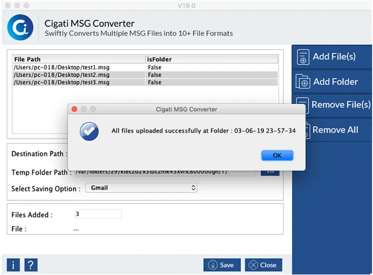Click the False value for test2.msg
The image size is (373, 275).
(154, 75)
